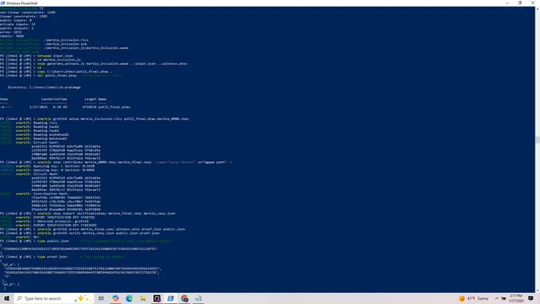Click the 'Reading alphatauG1' output line
Viewport: 540px width, 304px height.
(x=34, y=135)
